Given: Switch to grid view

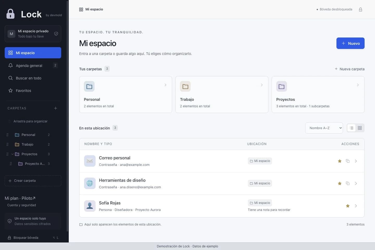Looking at the screenshot, I should point(360,128).
